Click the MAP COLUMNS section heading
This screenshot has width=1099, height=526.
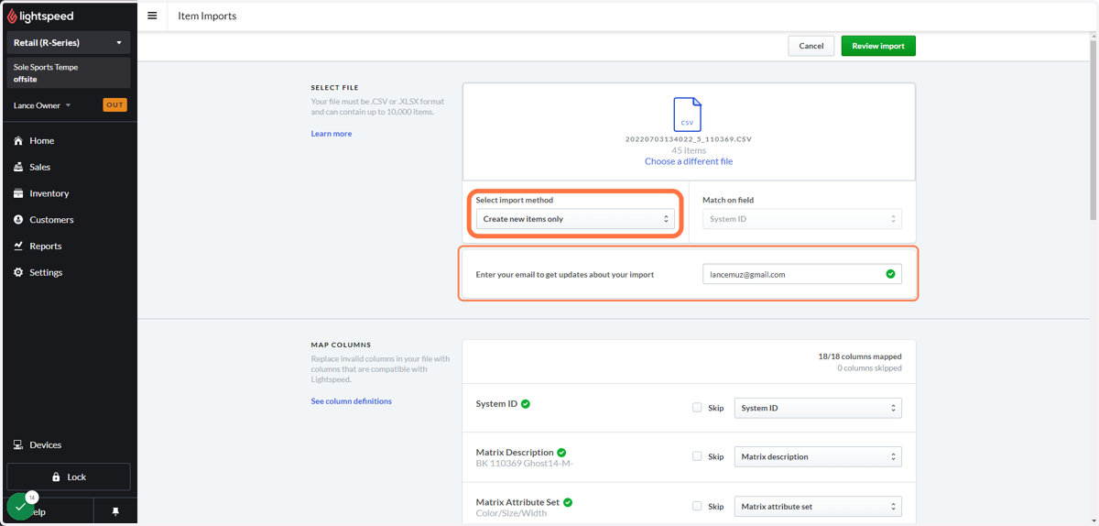341,345
